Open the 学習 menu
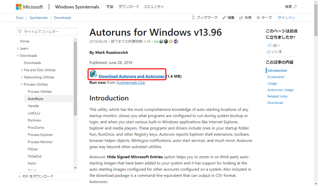This screenshot has height=186, width=318. (x=110, y=7)
